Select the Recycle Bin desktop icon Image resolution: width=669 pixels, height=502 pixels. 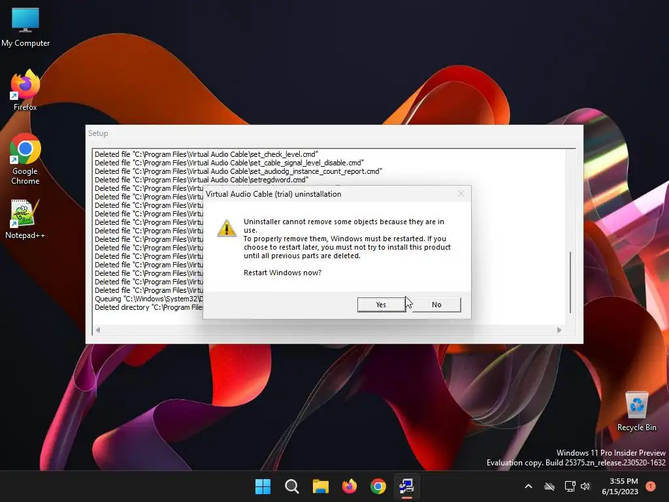[x=636, y=412]
